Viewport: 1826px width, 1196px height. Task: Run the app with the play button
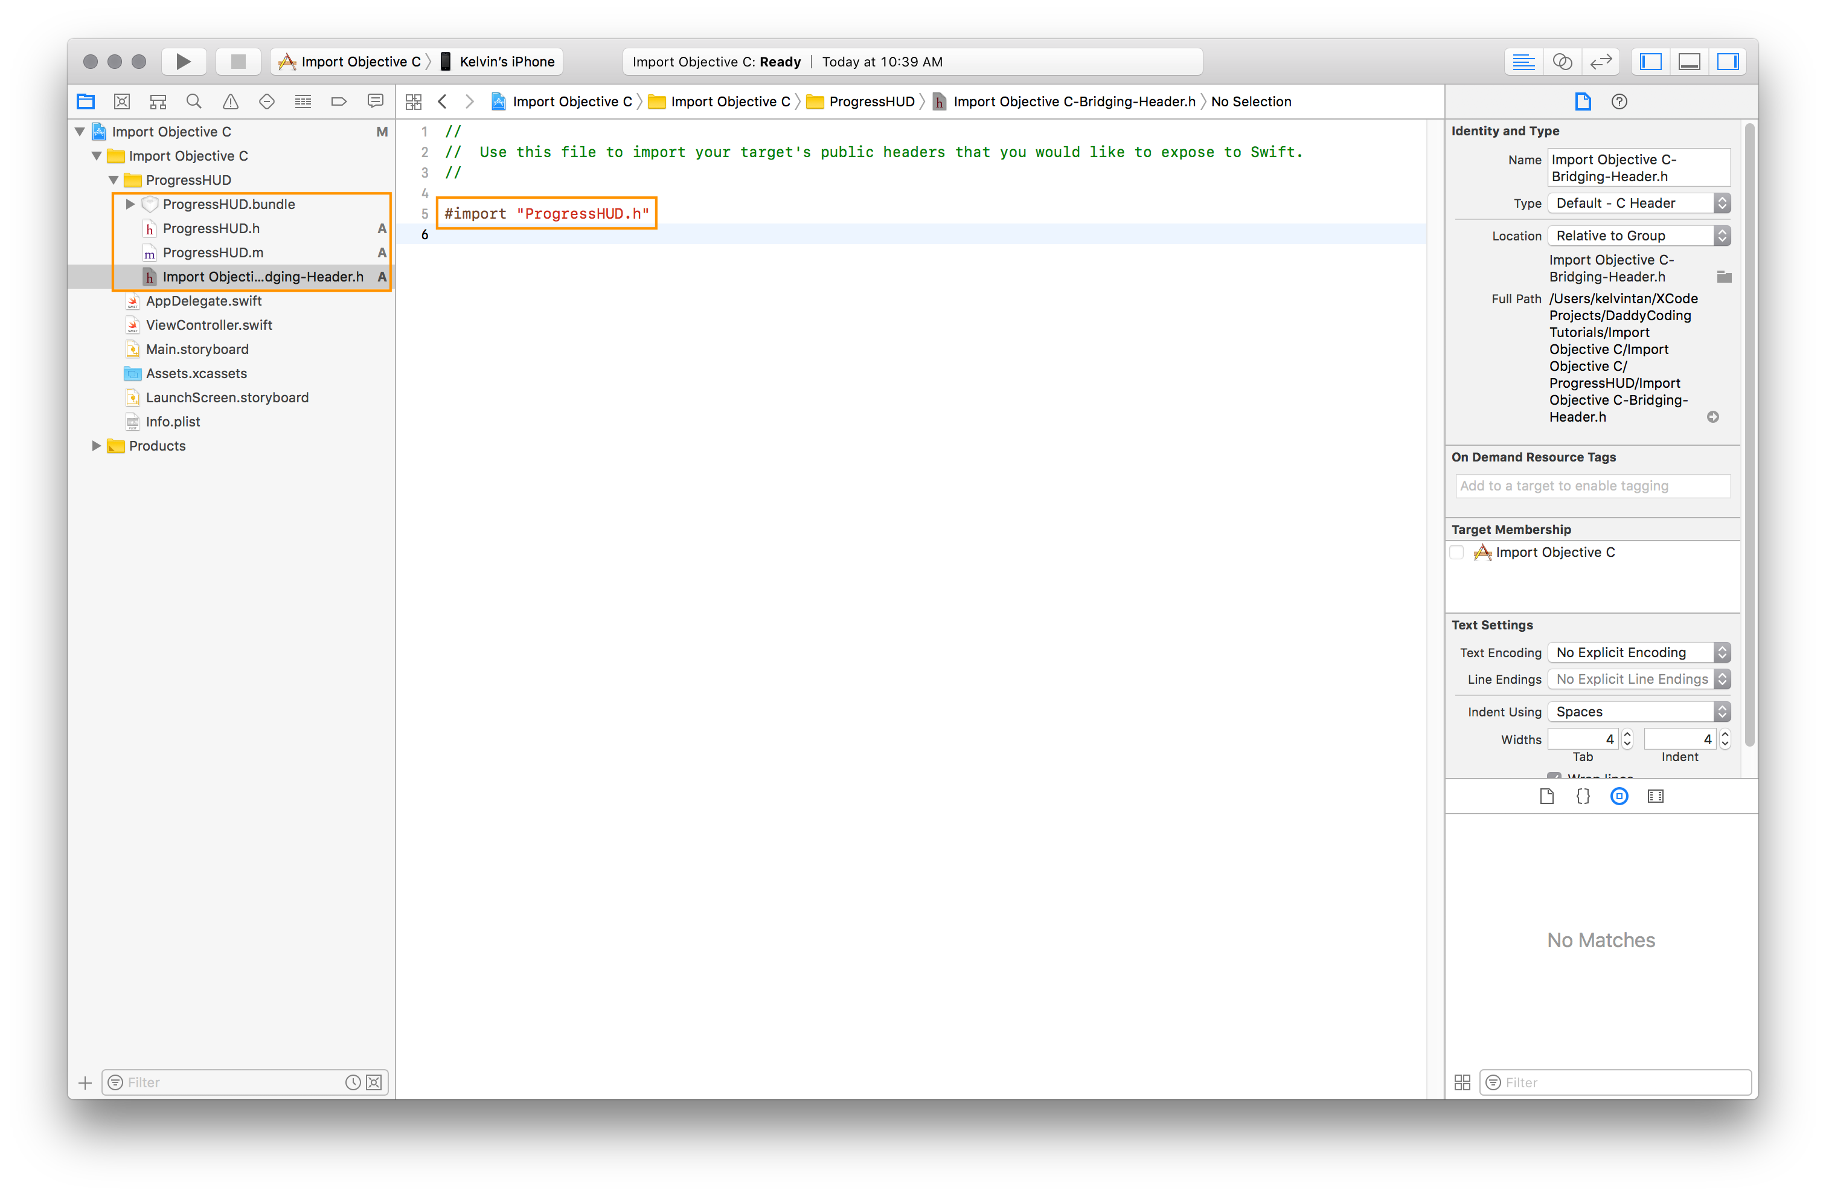(x=184, y=62)
